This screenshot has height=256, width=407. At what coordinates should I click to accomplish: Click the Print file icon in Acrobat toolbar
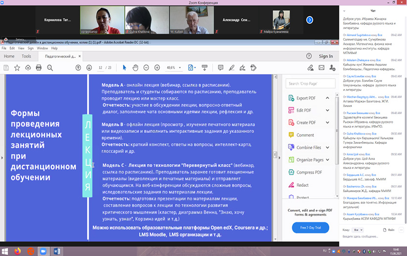tap(38, 68)
